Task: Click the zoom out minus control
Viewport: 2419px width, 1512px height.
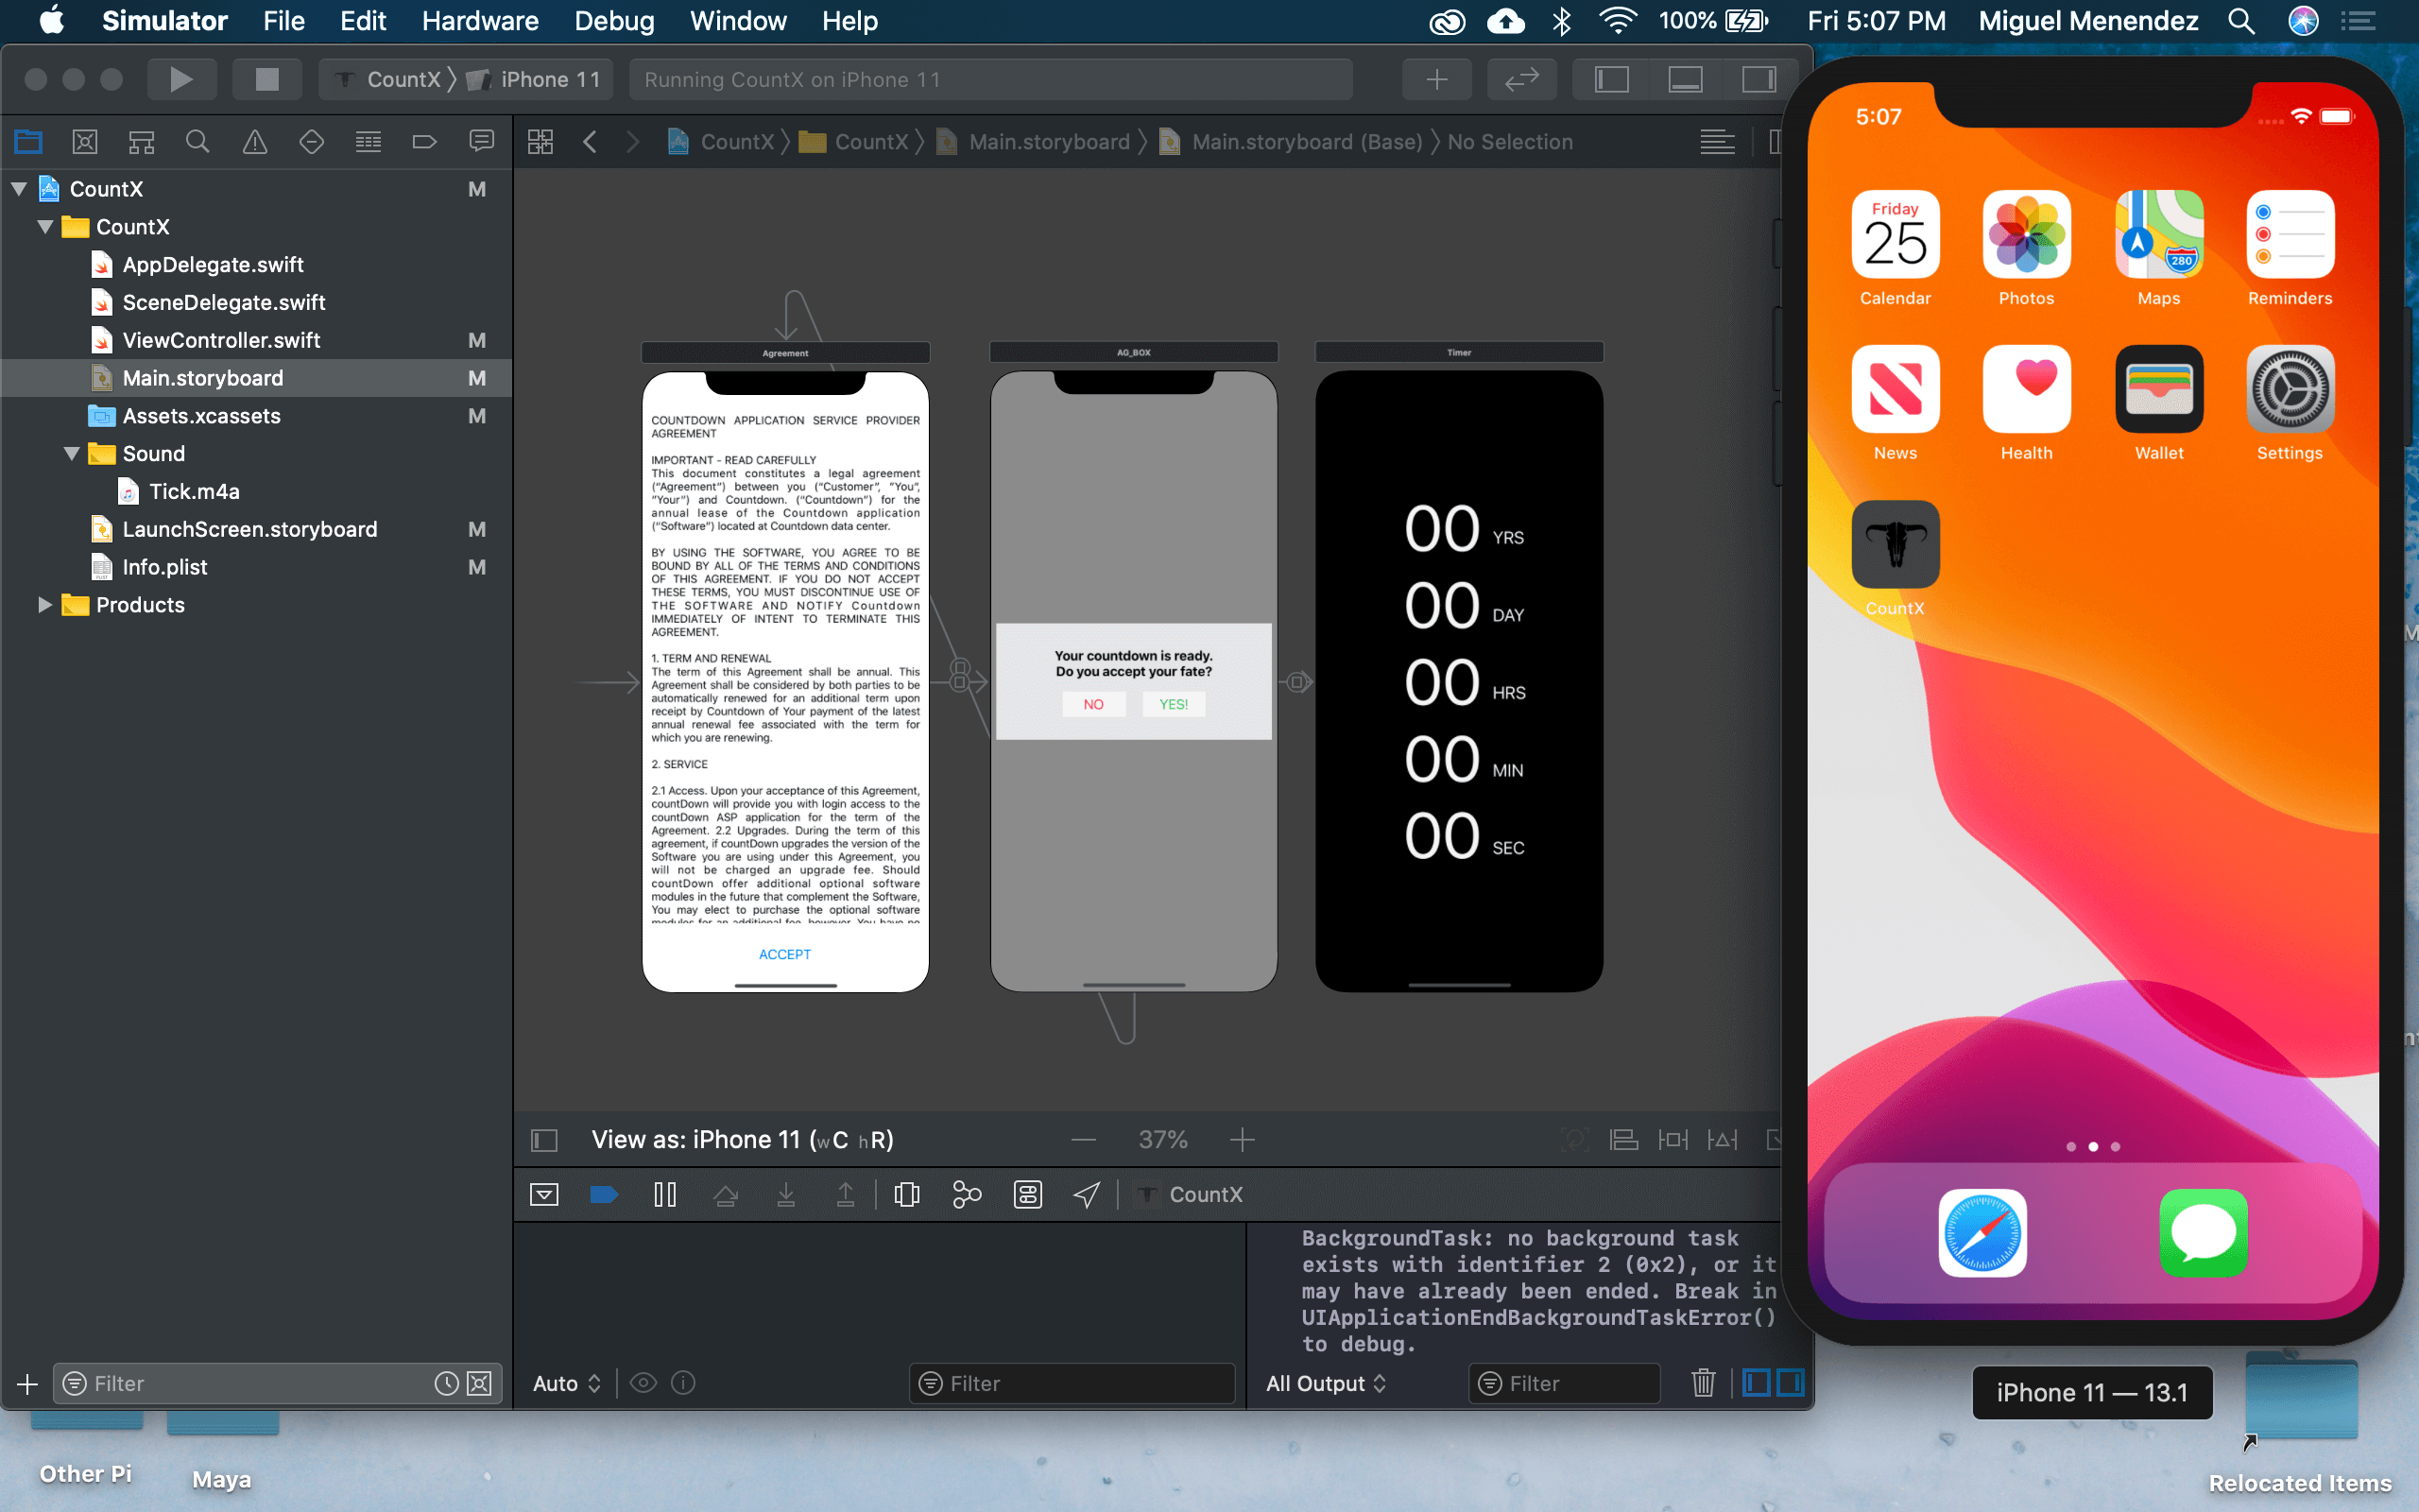Action: click(x=1084, y=1140)
